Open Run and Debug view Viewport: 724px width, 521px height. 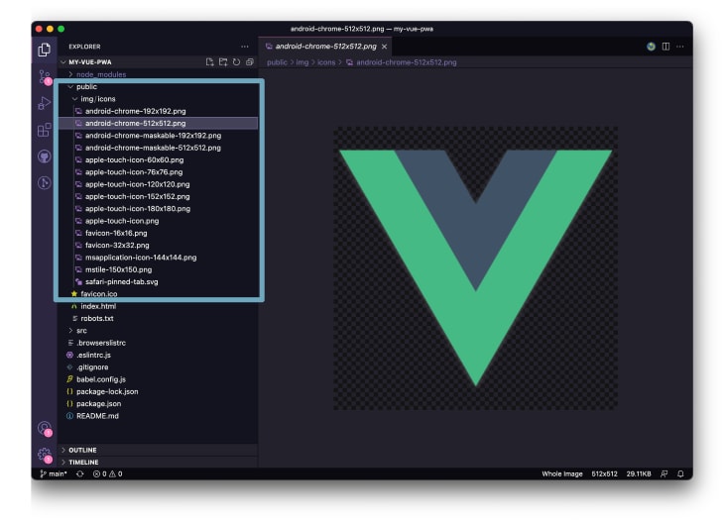coord(45,103)
